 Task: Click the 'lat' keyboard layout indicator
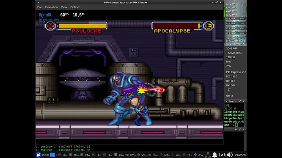coord(222,154)
